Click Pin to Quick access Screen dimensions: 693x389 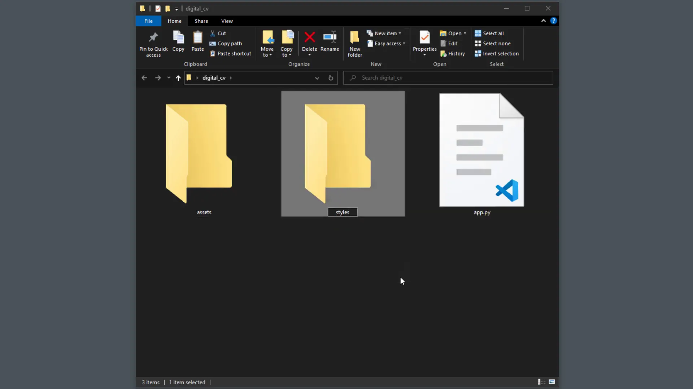(x=153, y=43)
